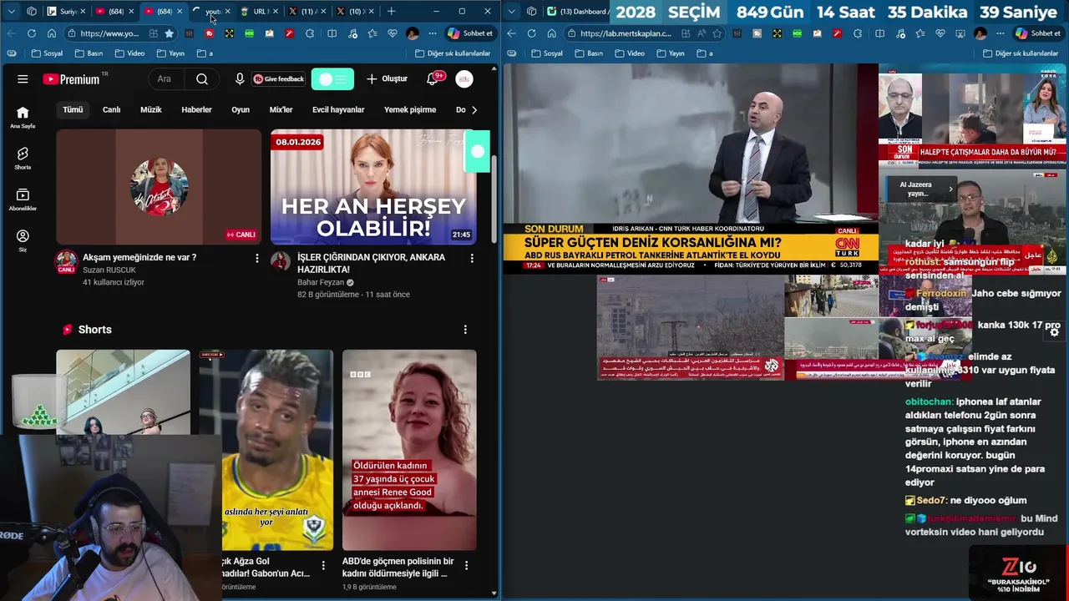Click Home button in YouTube window
Image resolution: width=1069 pixels, height=601 pixels.
tap(51, 33)
